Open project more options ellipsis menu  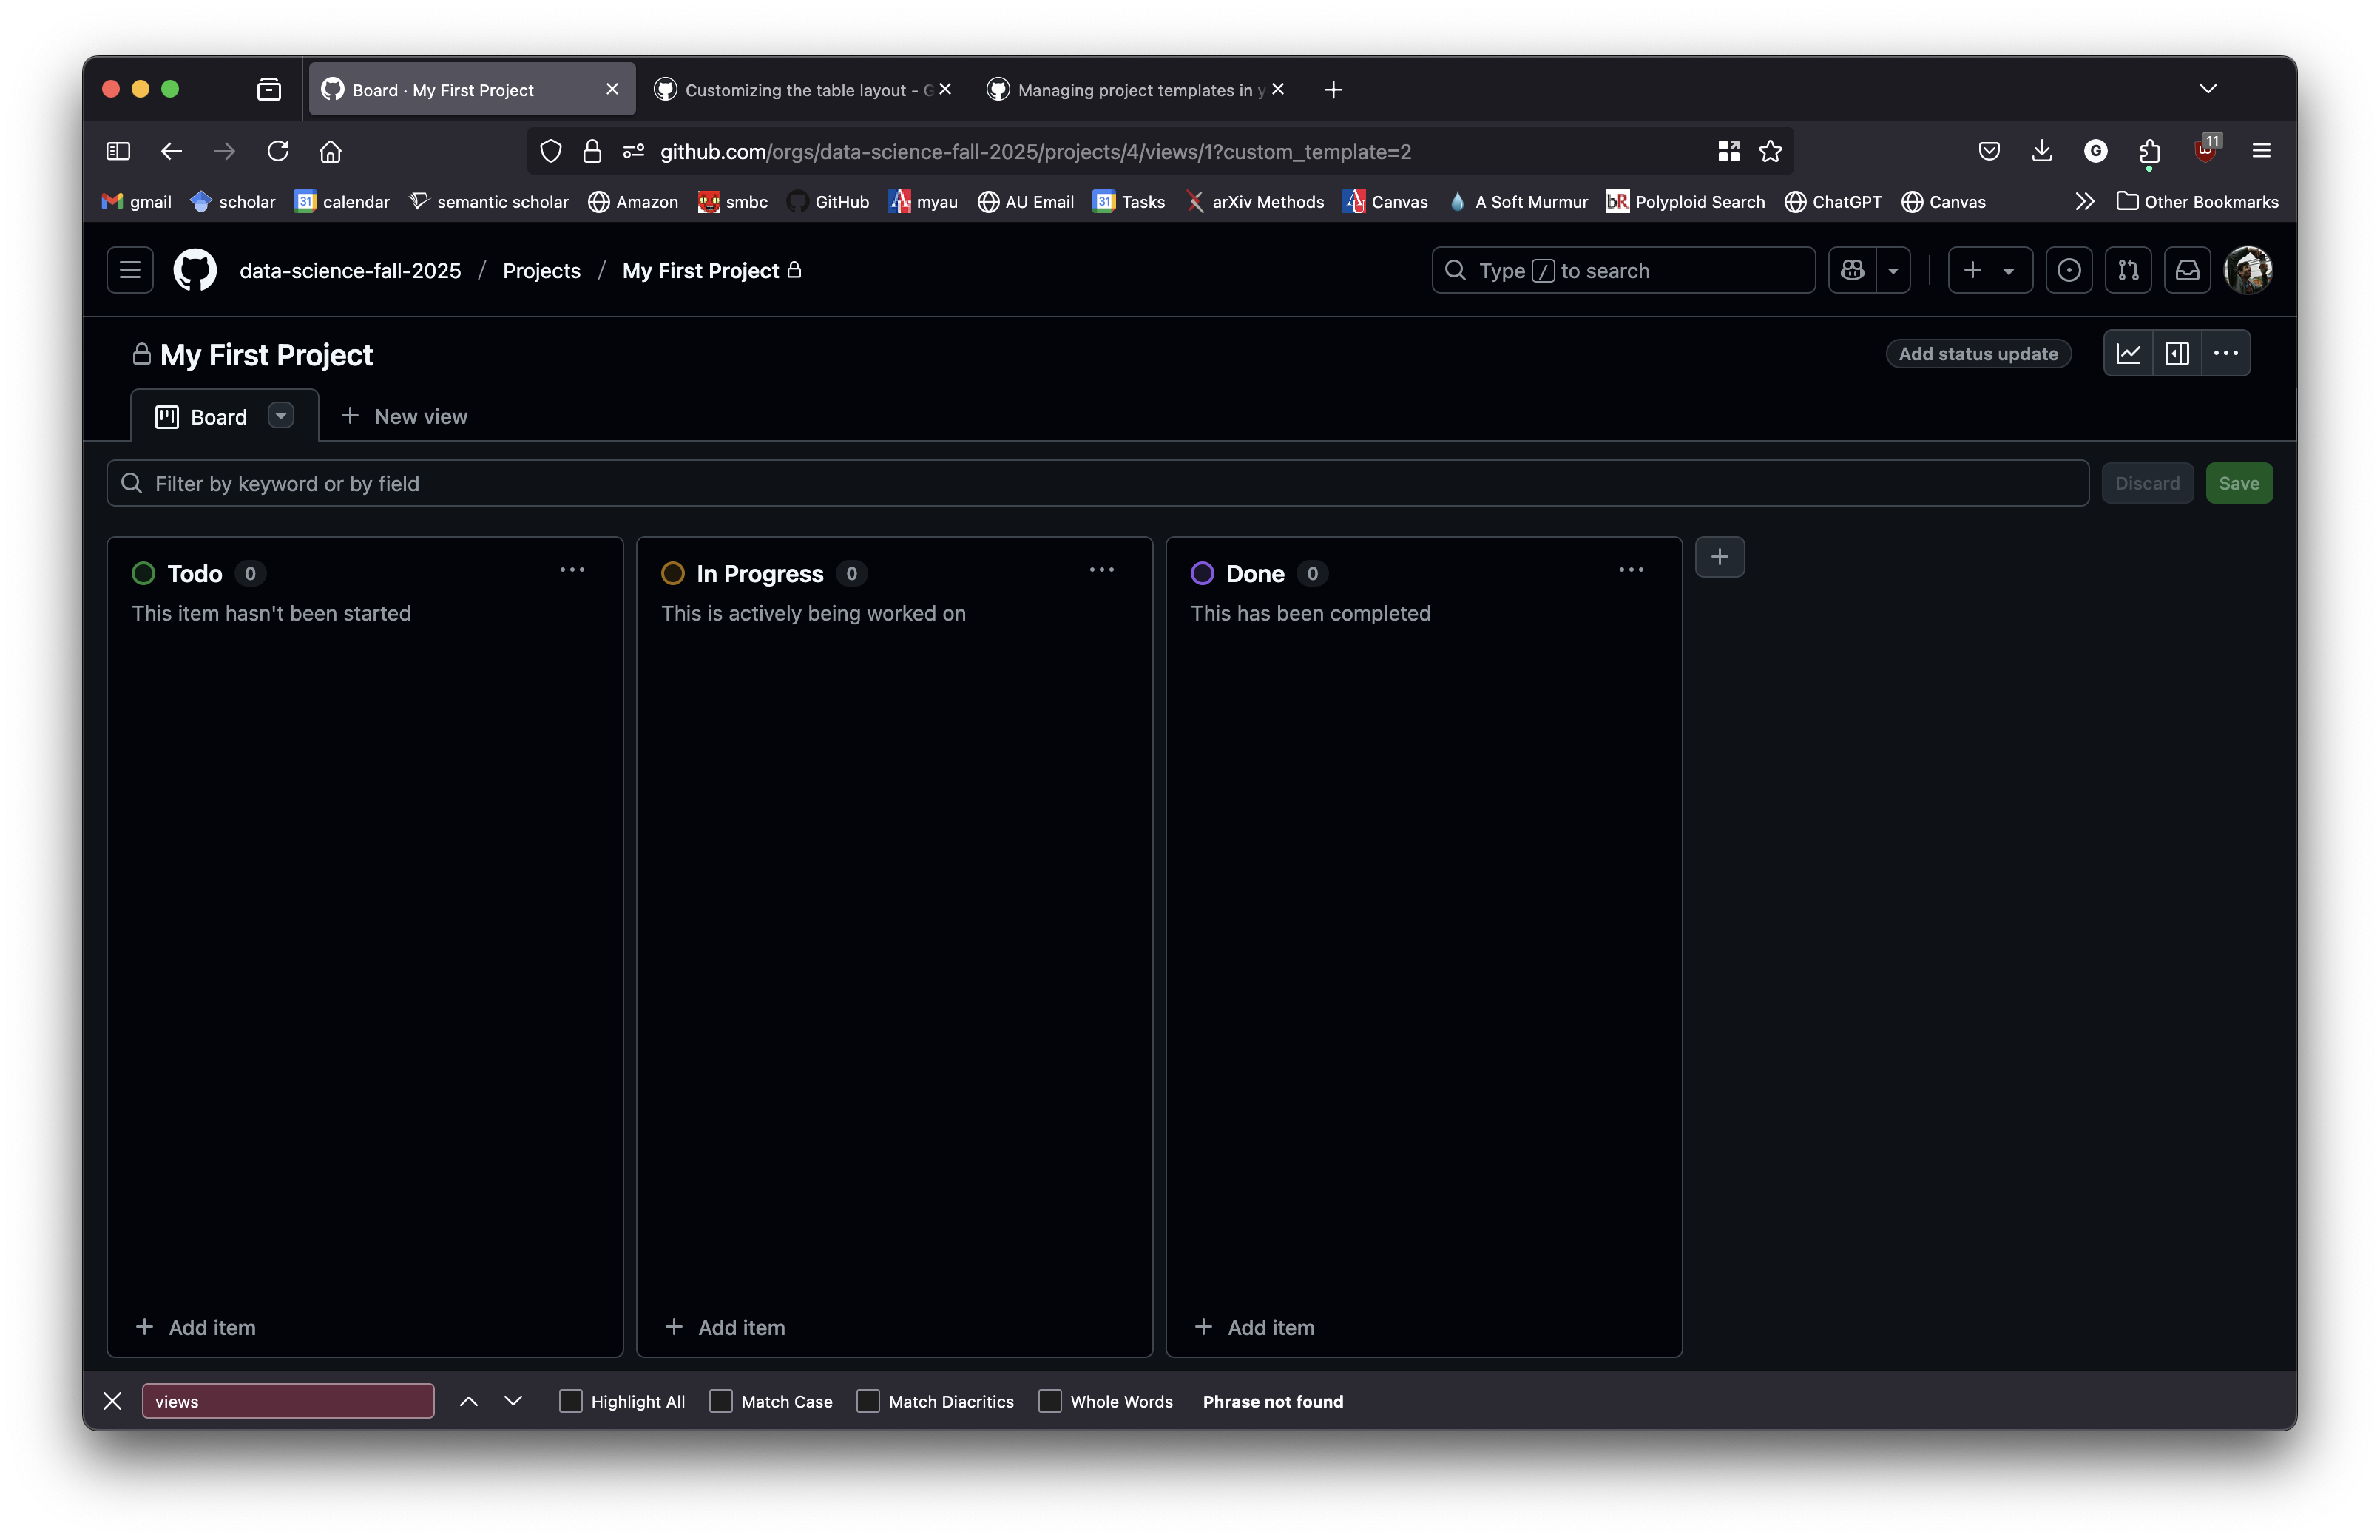(x=2226, y=353)
